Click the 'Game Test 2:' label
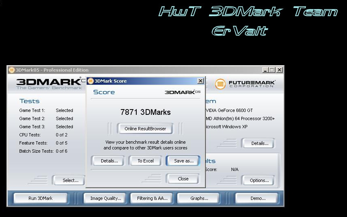347x217 pixels. pyautogui.click(x=32, y=118)
